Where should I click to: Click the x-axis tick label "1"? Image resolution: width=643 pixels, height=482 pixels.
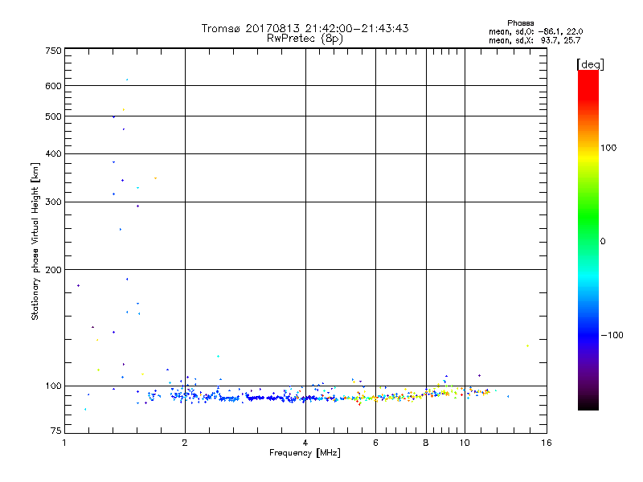click(x=64, y=443)
